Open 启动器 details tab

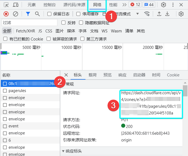(139, 75)
